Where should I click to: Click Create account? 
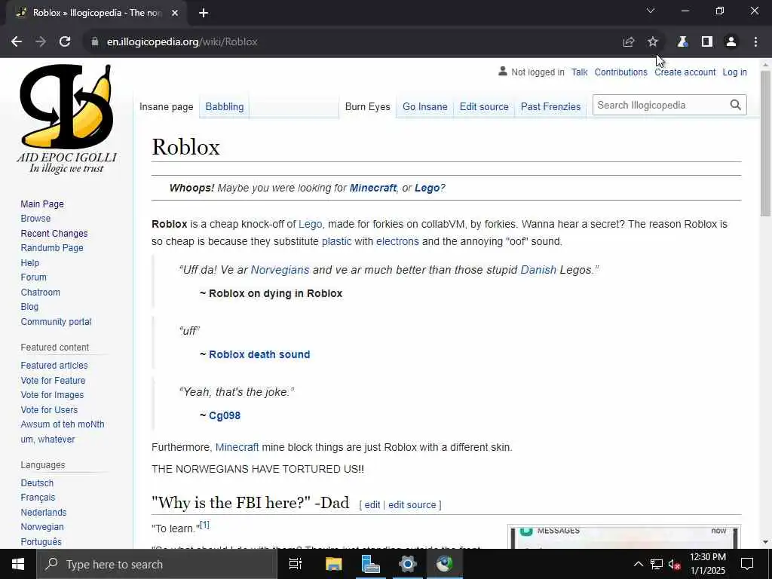pyautogui.click(x=685, y=72)
